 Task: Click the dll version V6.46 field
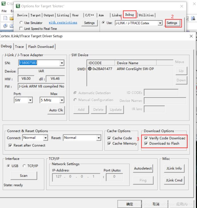[55, 79]
